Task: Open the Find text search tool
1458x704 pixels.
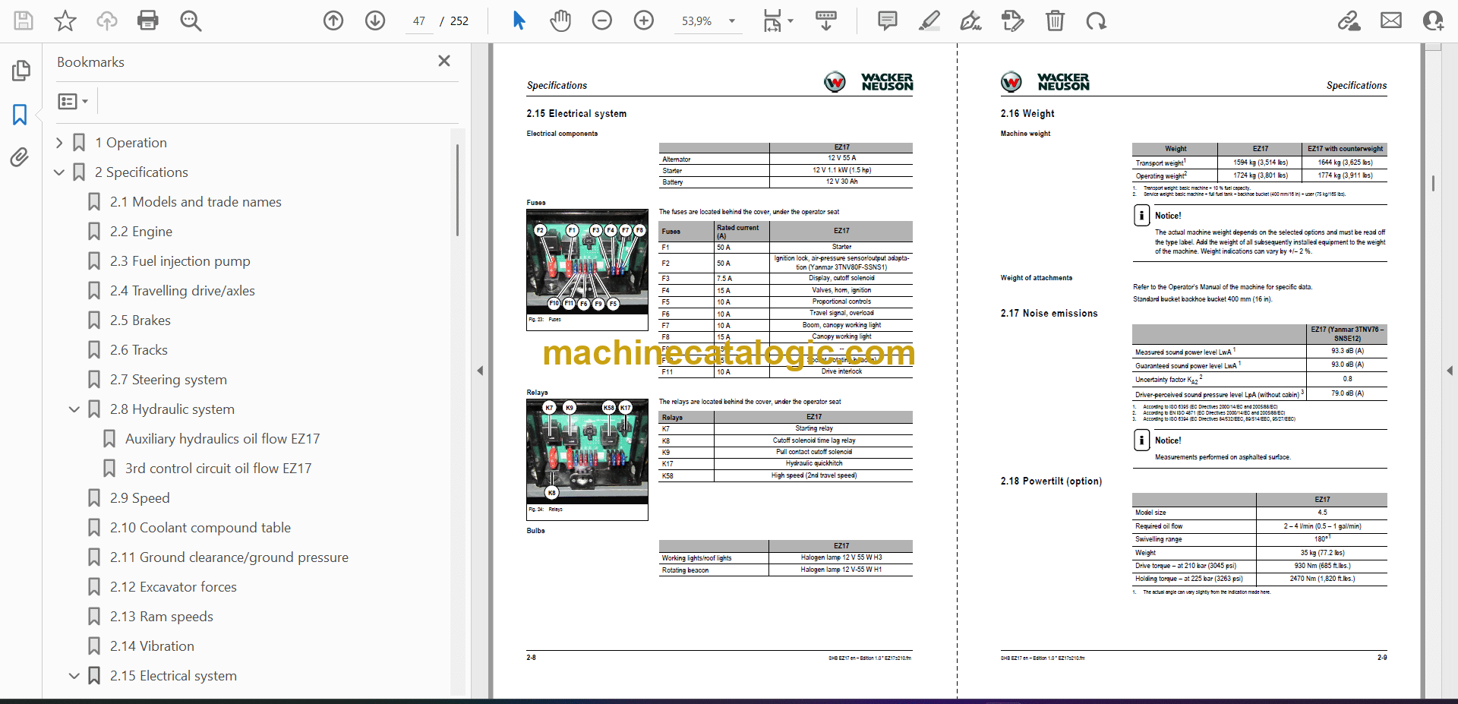Action: 191,21
